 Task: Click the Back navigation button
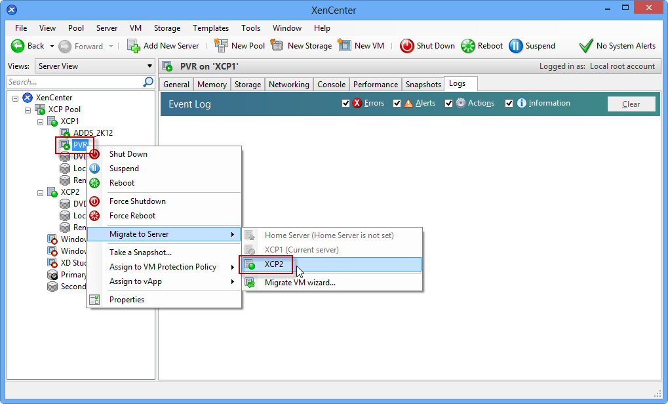(x=28, y=46)
